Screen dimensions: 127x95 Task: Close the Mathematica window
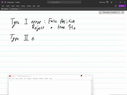(x=90, y=76)
